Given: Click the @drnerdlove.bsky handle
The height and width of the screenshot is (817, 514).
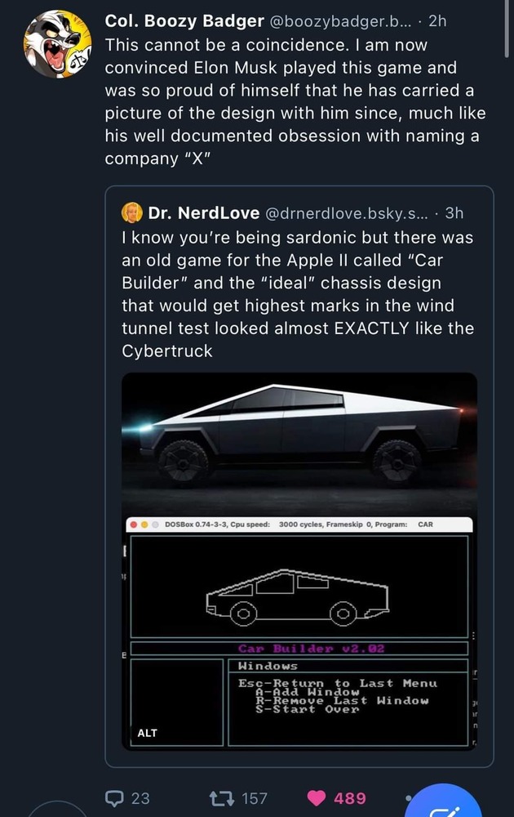Looking at the screenshot, I should (347, 213).
